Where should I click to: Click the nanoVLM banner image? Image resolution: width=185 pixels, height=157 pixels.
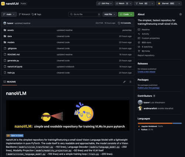(68, 115)
